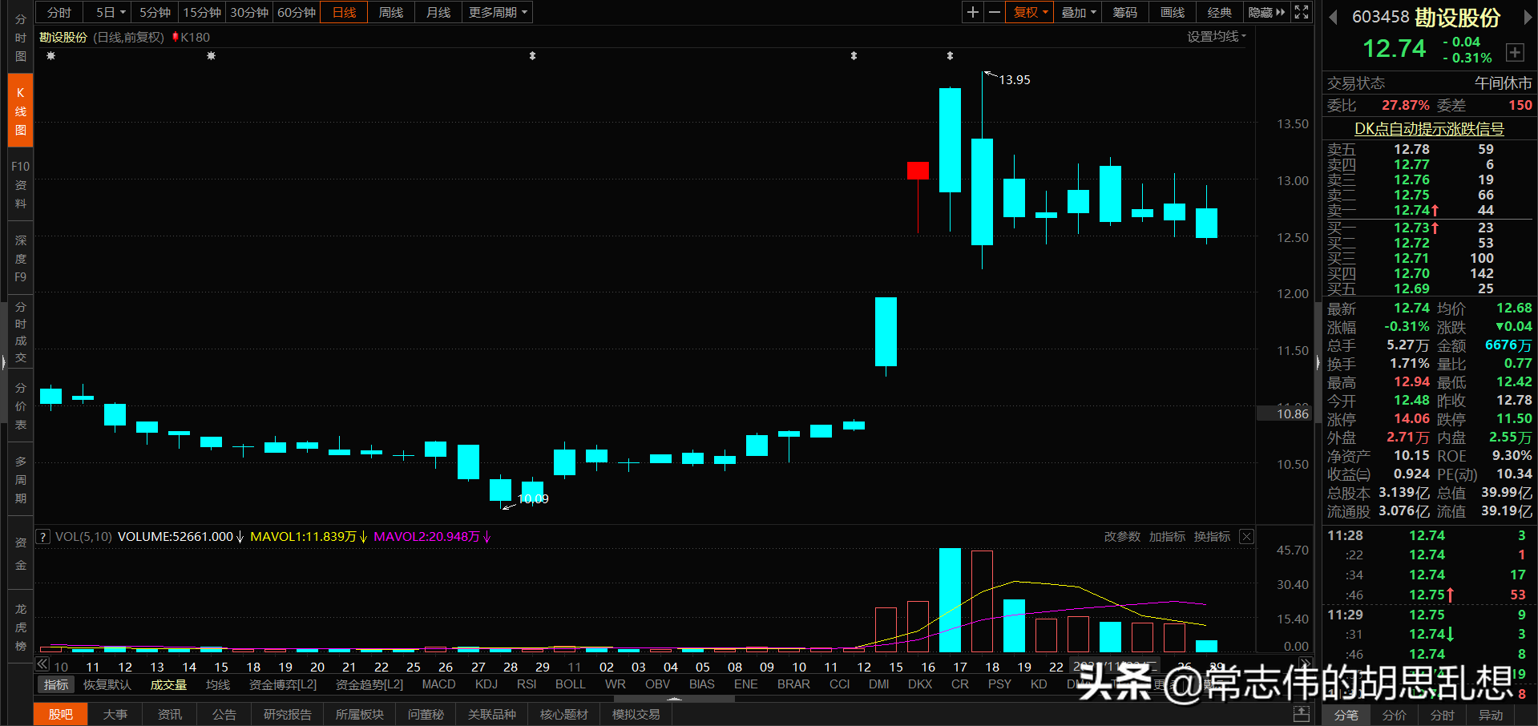Image resolution: width=1538 pixels, height=726 pixels.
Task: Click 改参数 for volume indicator
Action: (x=1122, y=537)
